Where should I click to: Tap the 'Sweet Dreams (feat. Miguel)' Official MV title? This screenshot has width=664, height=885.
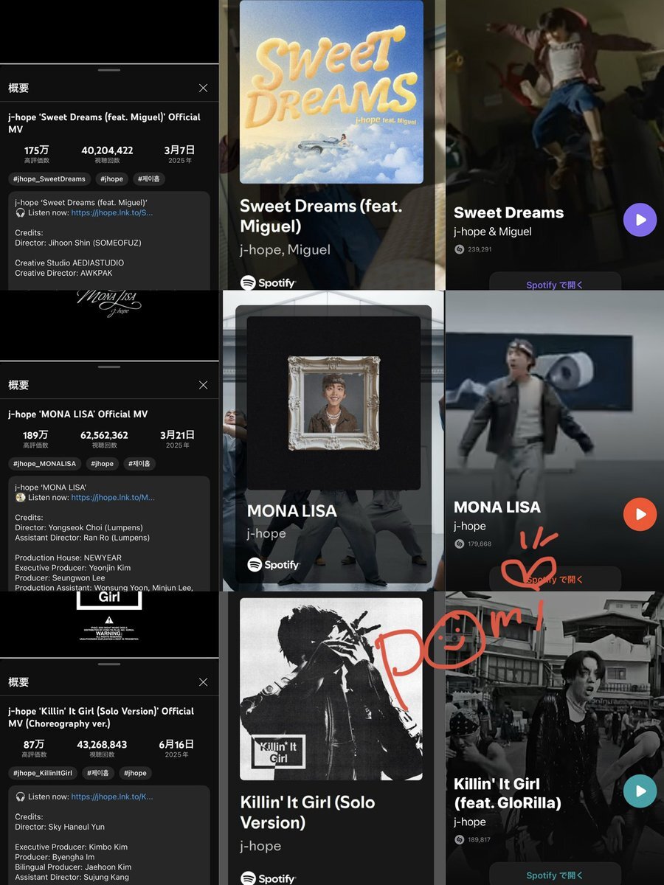pyautogui.click(x=104, y=122)
